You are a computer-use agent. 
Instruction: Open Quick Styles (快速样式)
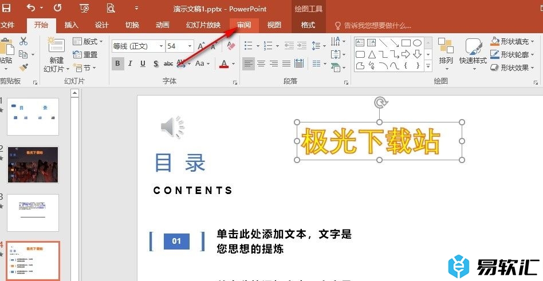[473, 54]
